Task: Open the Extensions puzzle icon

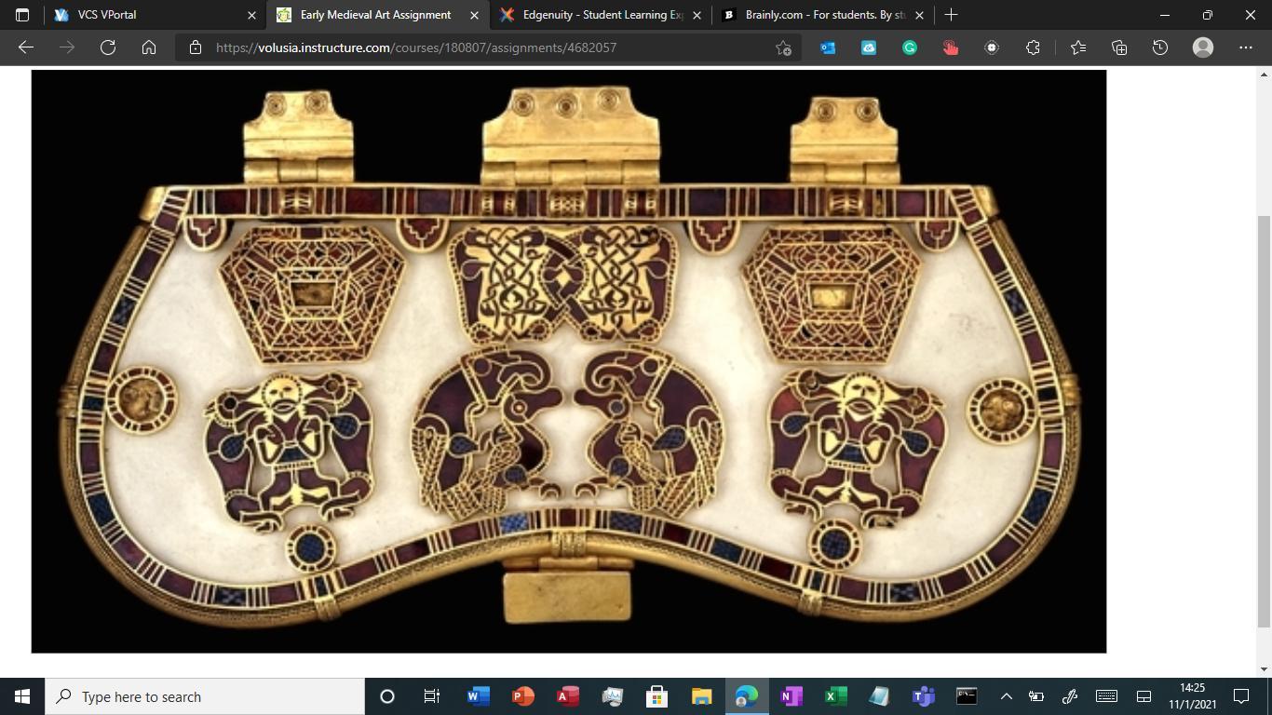Action: (1033, 47)
